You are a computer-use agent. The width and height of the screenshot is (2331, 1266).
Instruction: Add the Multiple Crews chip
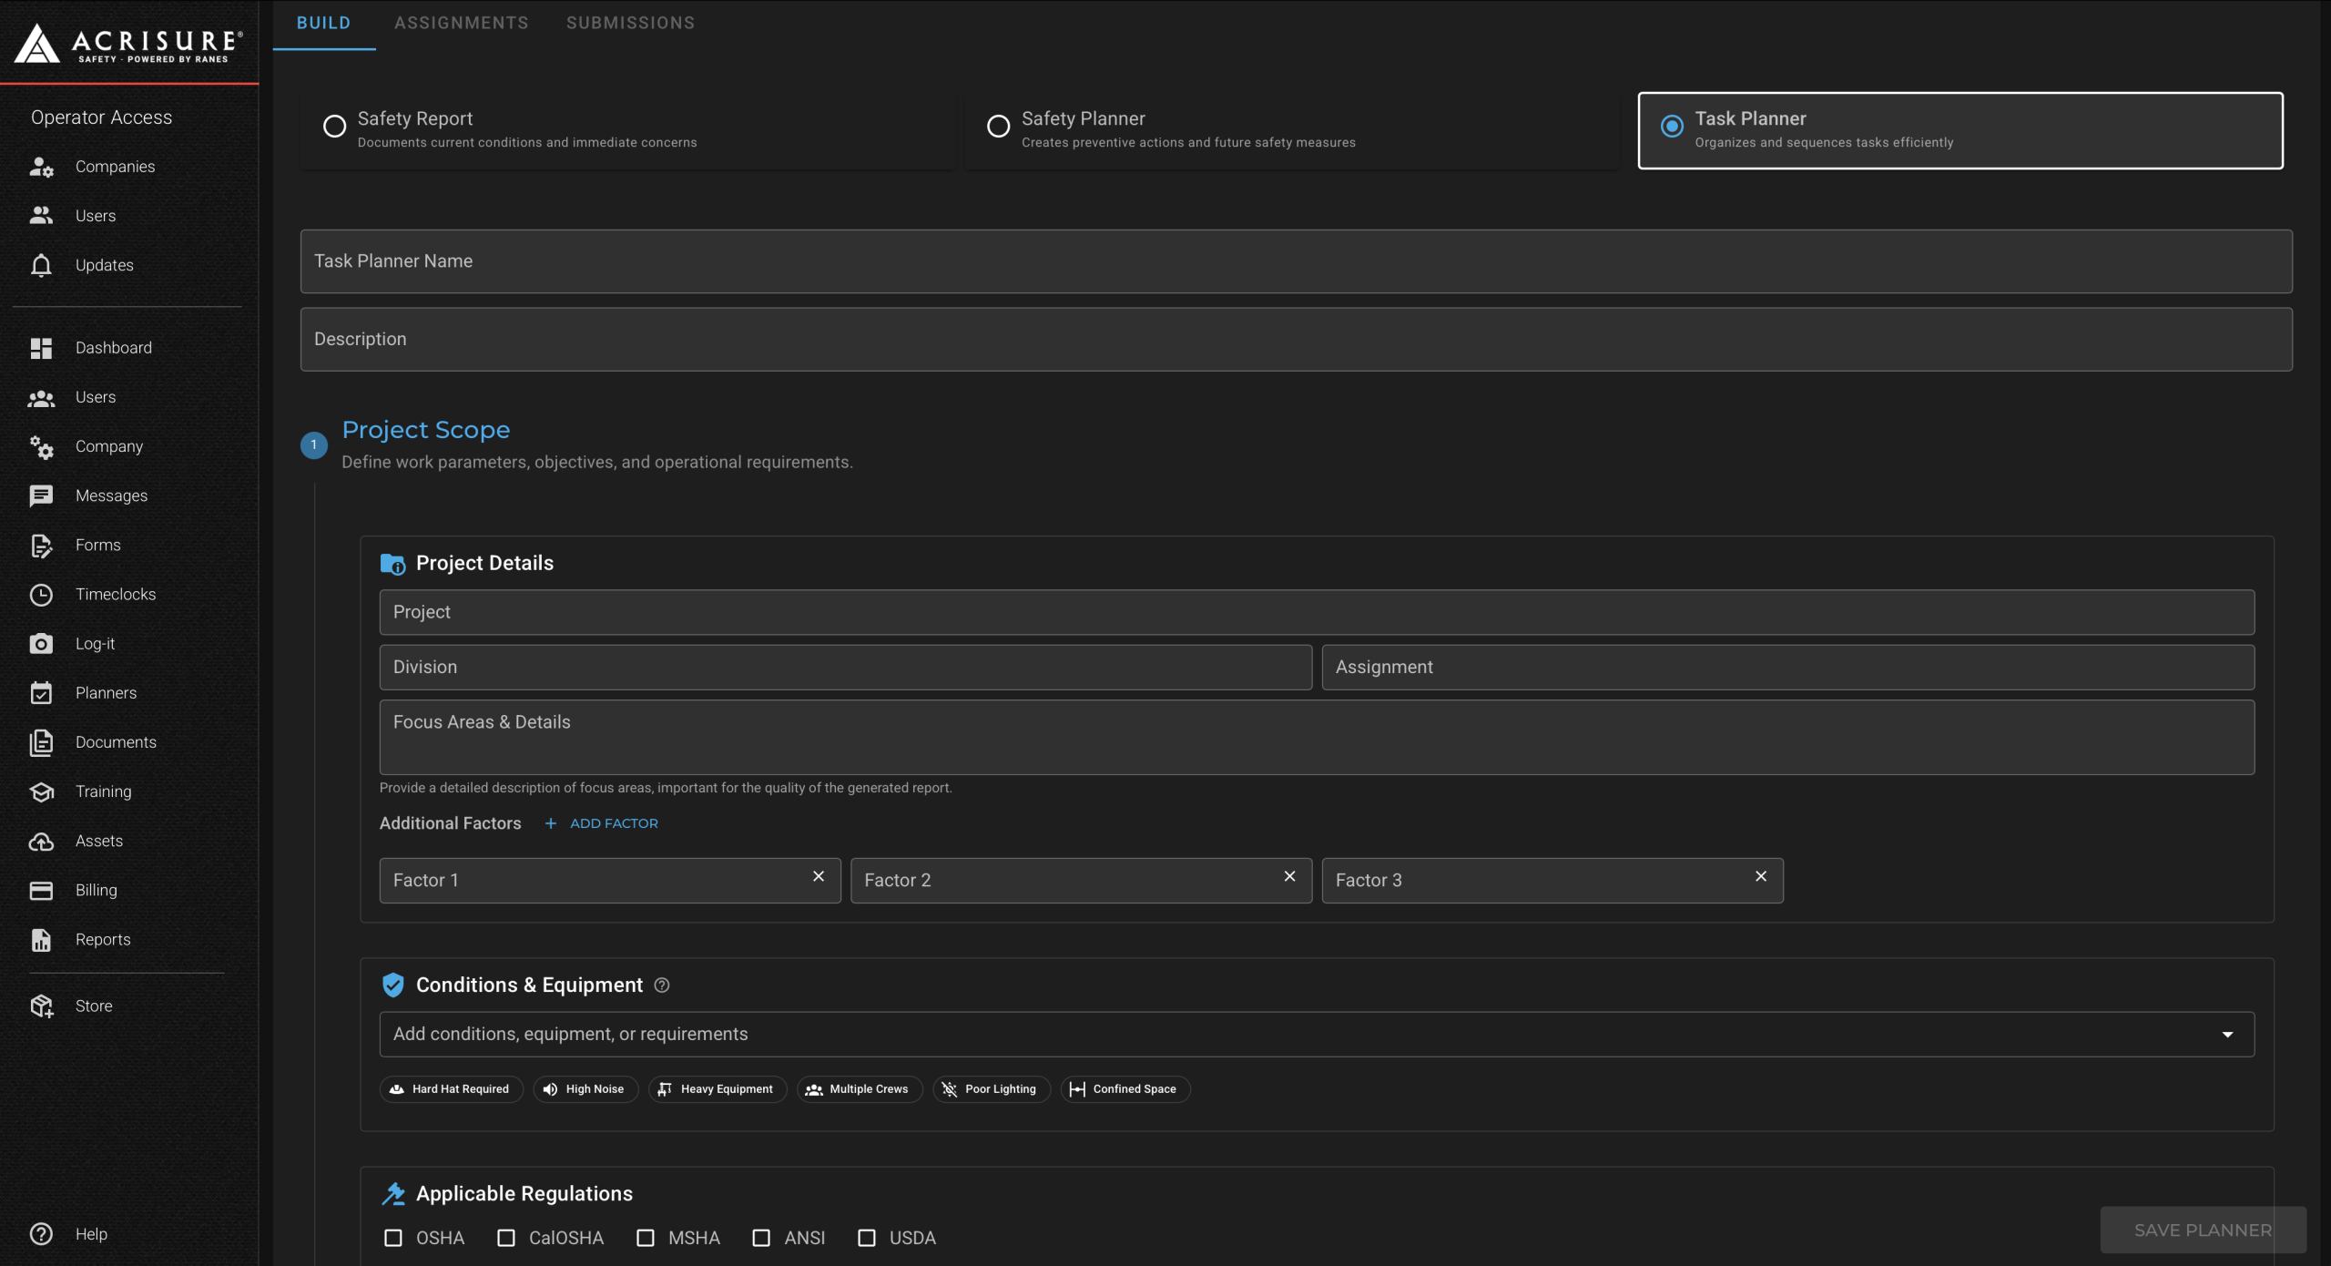pos(859,1089)
